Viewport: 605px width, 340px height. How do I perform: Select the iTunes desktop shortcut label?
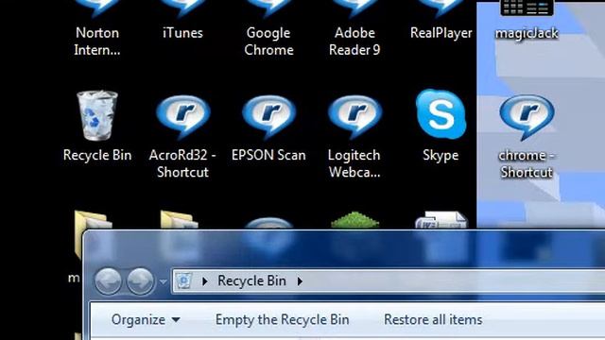tap(182, 33)
